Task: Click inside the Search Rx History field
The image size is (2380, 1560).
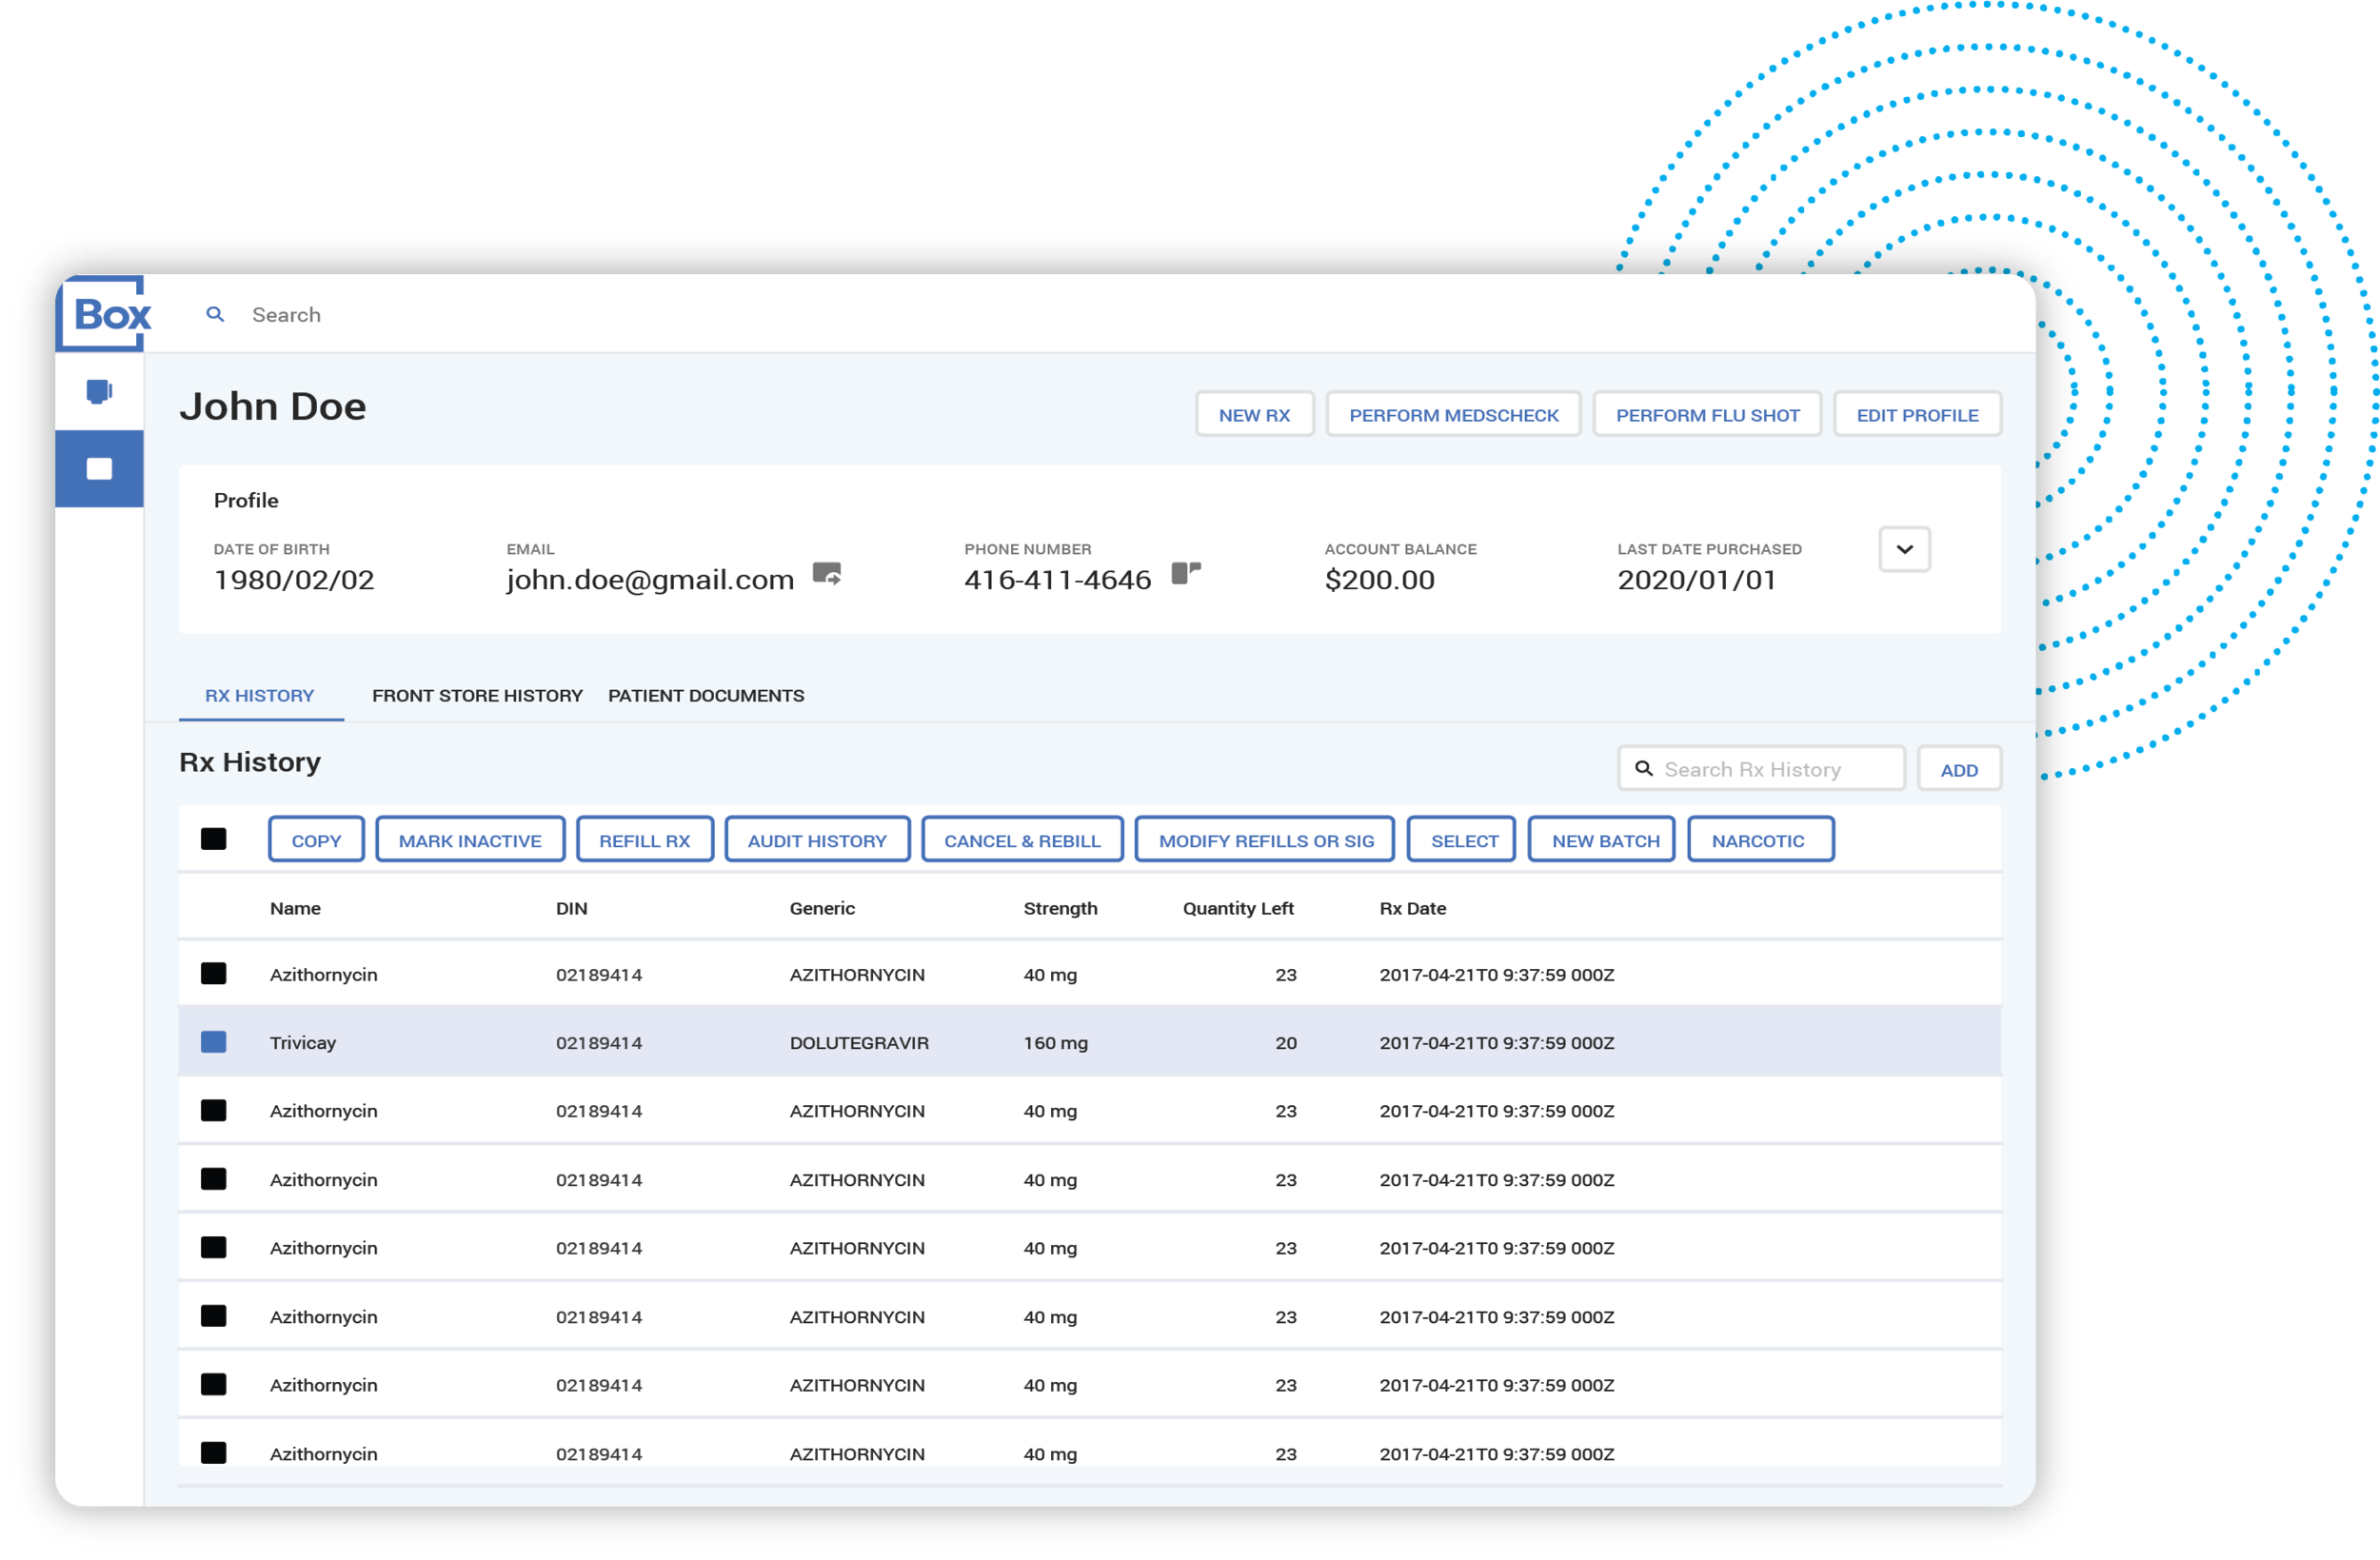Action: pos(1780,769)
